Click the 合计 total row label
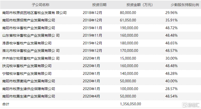This screenshot has height=109, width=201. click(6, 104)
